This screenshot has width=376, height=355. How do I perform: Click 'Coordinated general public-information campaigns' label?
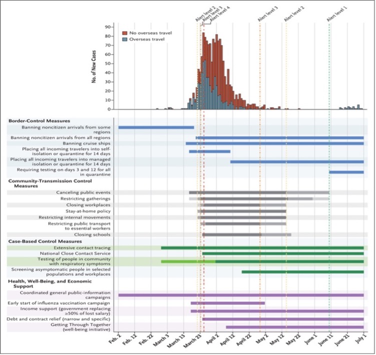point(65,295)
